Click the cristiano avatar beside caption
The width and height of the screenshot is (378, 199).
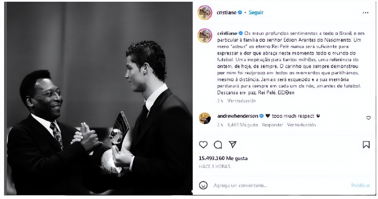click(x=205, y=36)
